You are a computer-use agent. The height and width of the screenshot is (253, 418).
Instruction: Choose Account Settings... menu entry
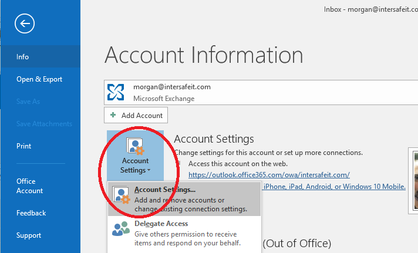(184, 199)
